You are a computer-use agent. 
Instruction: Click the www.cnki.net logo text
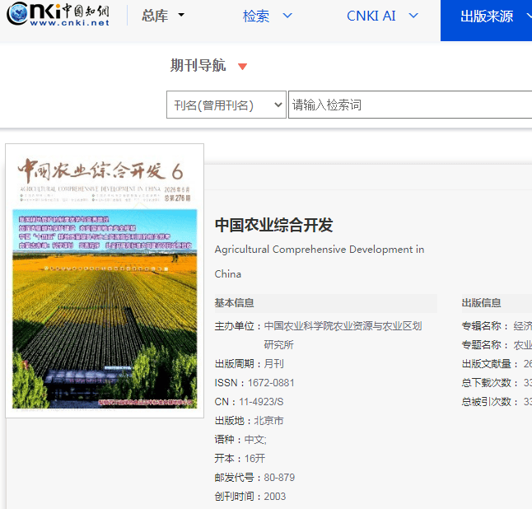(x=69, y=23)
